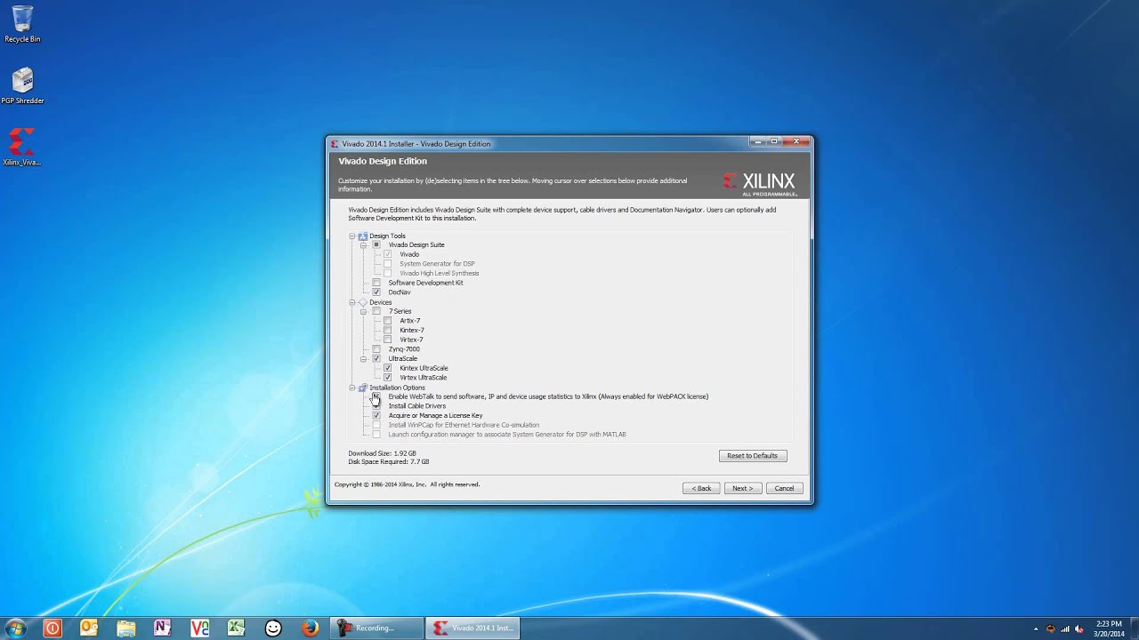Click the Devices diamond category icon
This screenshot has width=1139, height=640.
363,302
